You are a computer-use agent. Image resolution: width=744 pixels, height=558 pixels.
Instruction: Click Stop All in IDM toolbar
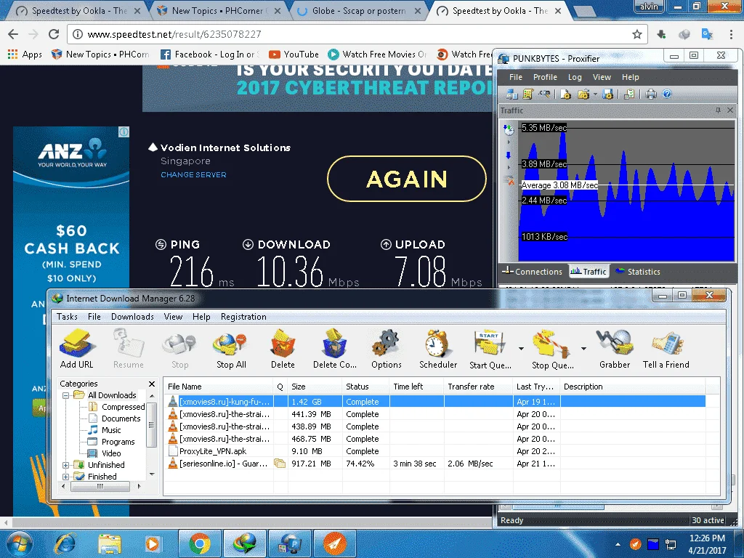click(231, 349)
